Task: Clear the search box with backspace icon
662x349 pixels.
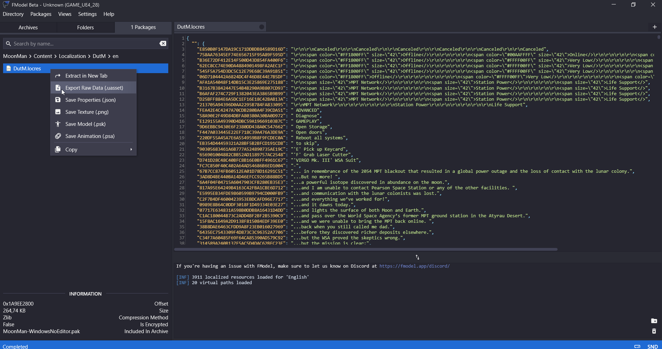Action: tap(163, 43)
